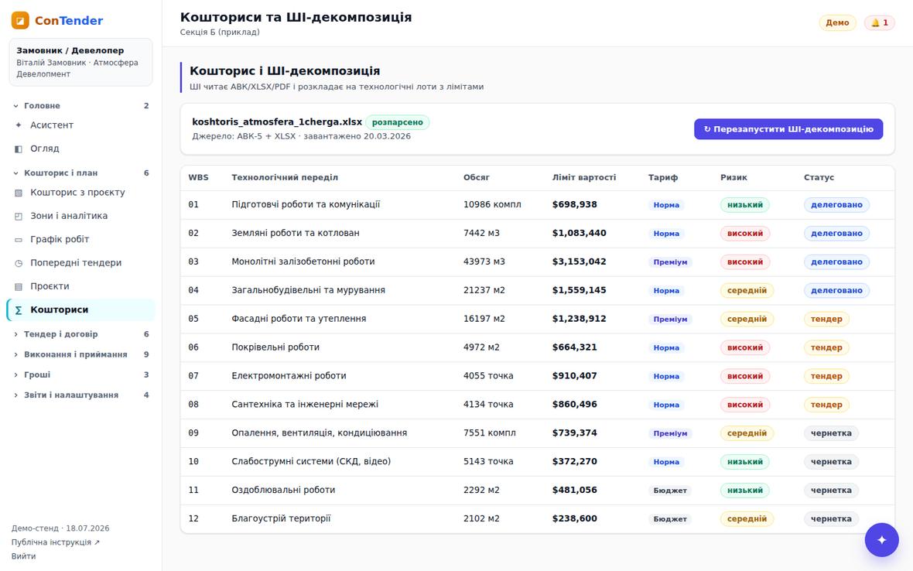
Task: Click the Ризик column header
Action: pos(733,177)
